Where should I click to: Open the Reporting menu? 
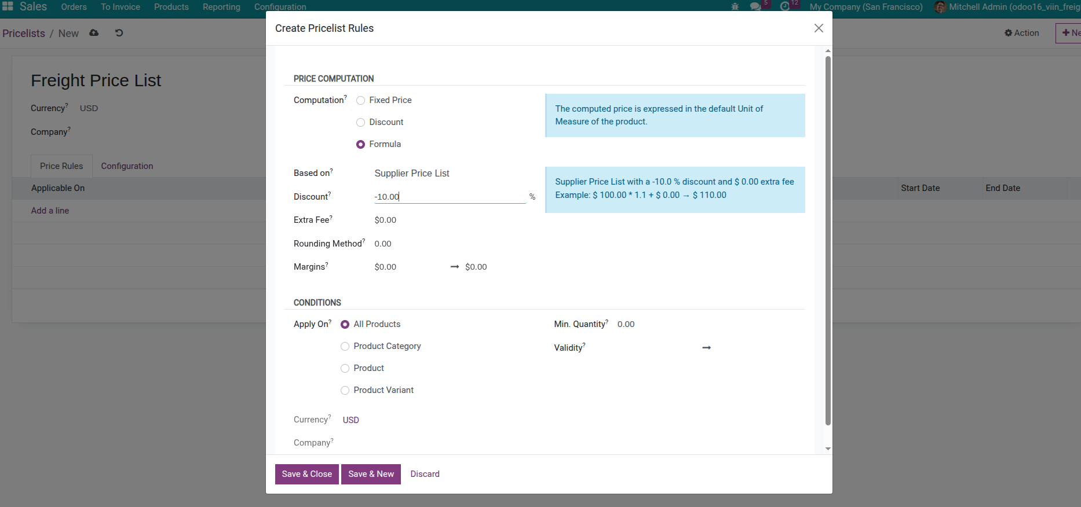click(x=221, y=7)
